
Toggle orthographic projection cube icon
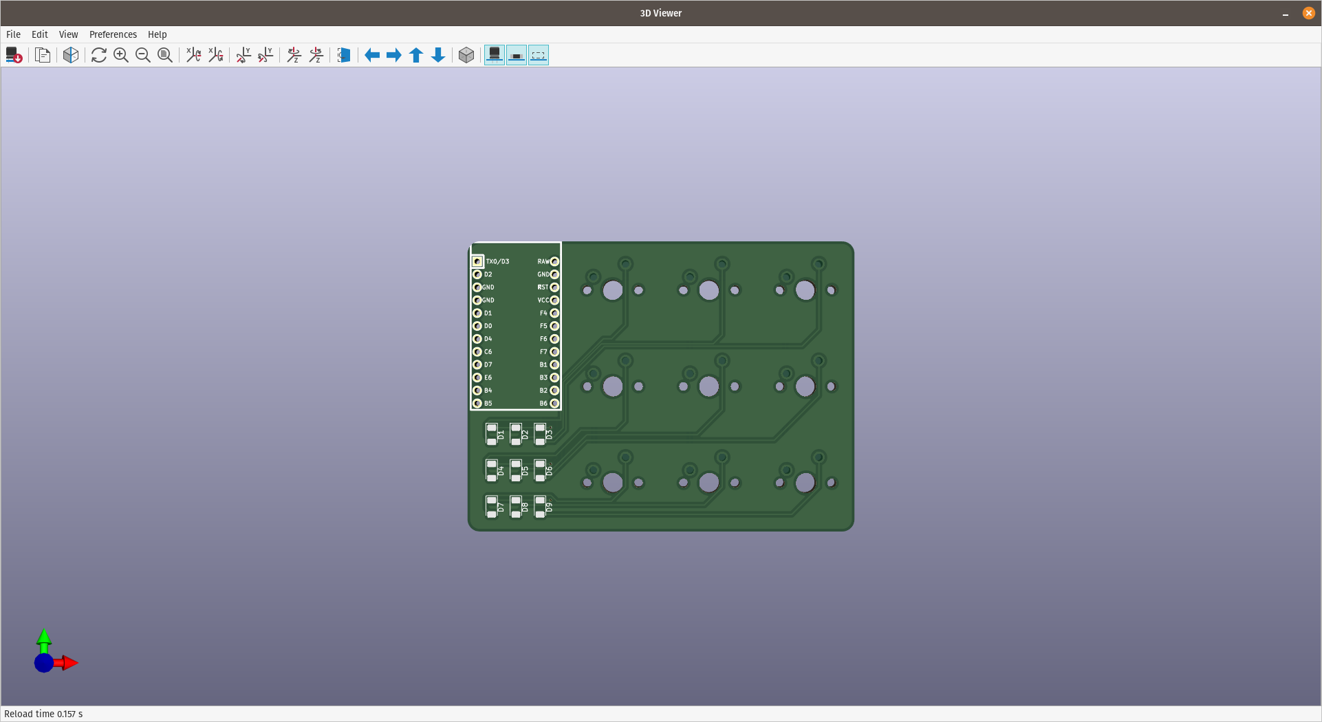tap(466, 55)
